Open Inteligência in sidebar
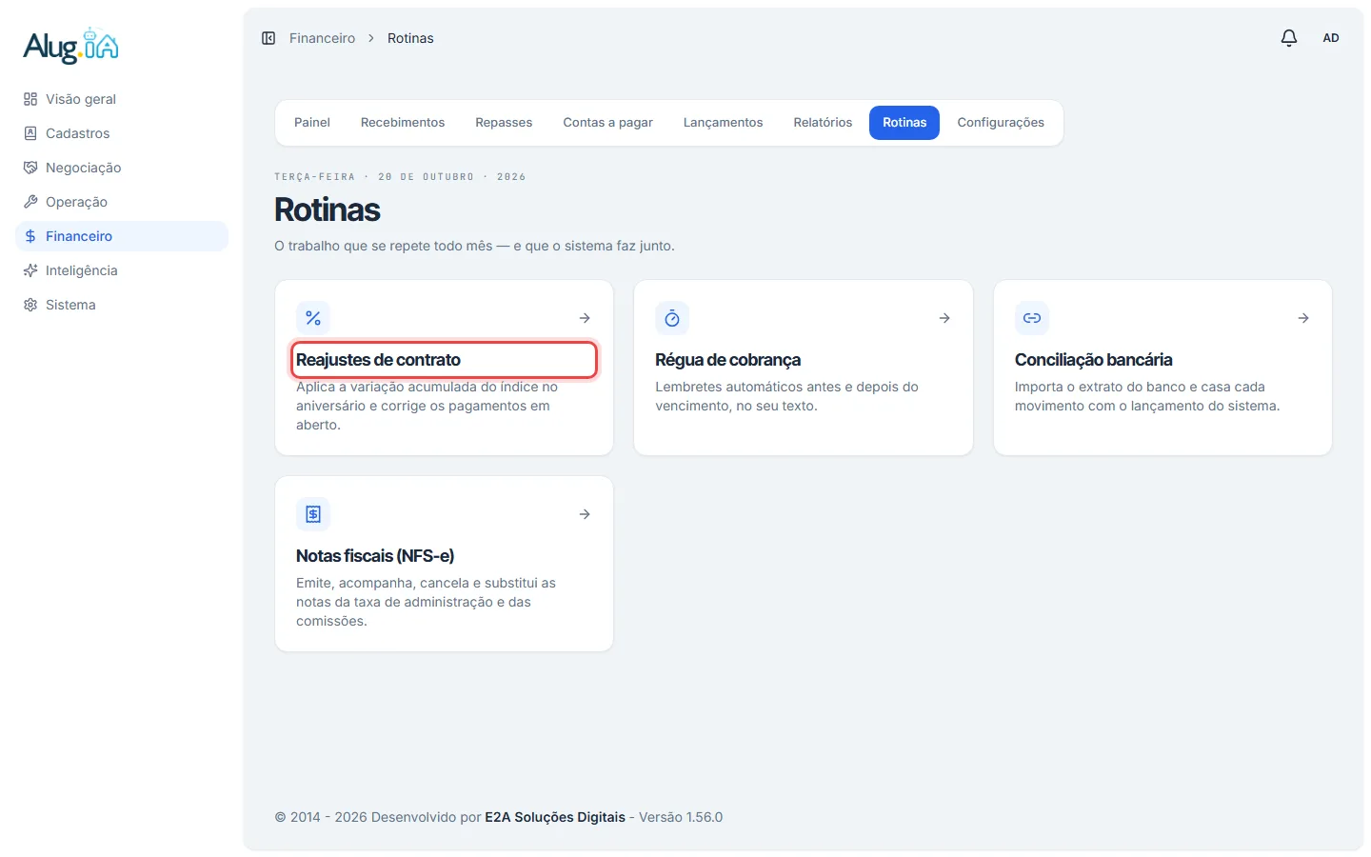 click(122, 270)
